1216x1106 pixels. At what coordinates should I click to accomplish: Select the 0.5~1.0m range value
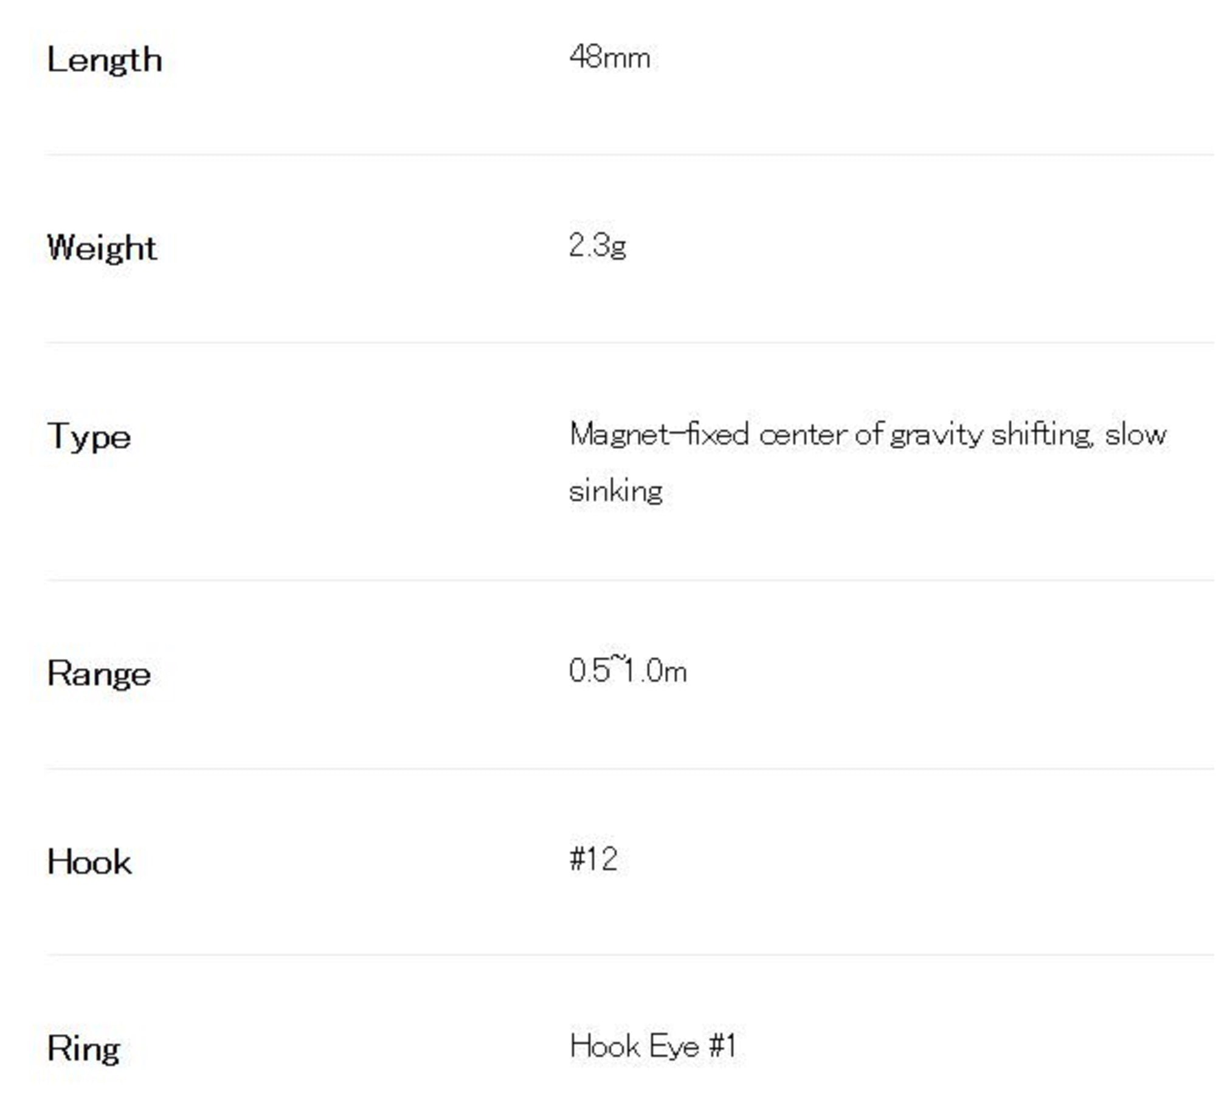627,671
